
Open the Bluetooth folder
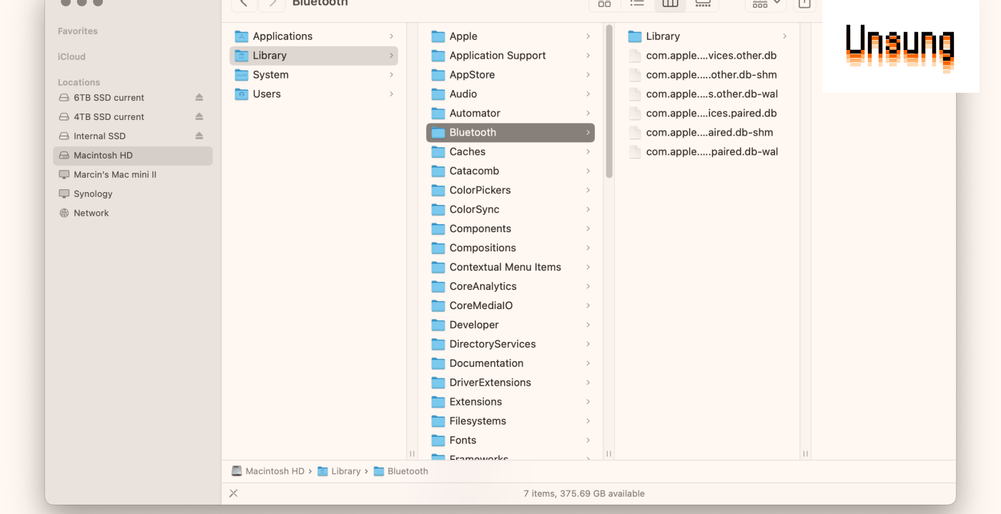tap(473, 132)
